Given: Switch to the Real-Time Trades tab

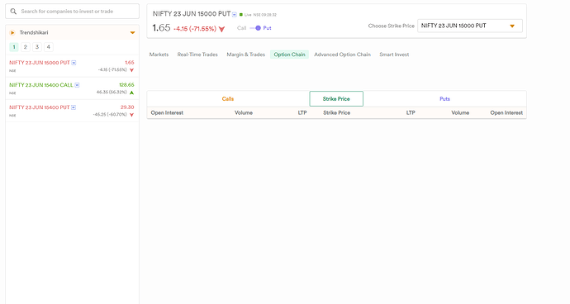Looking at the screenshot, I should pos(197,55).
